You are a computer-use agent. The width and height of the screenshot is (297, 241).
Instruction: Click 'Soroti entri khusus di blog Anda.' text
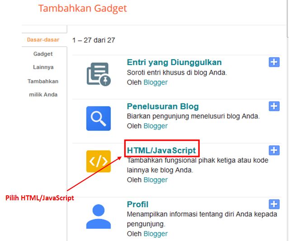click(x=177, y=72)
